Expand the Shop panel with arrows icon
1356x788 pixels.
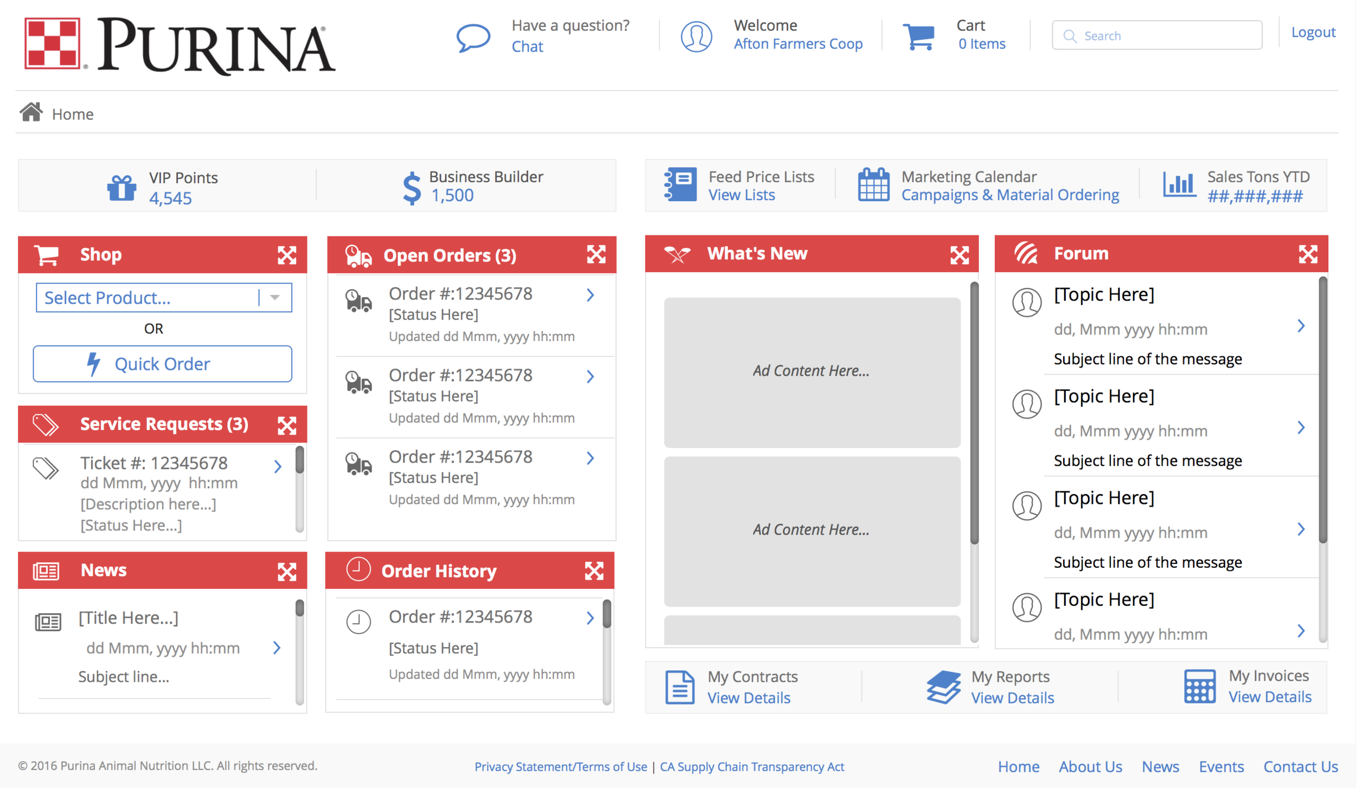287,255
